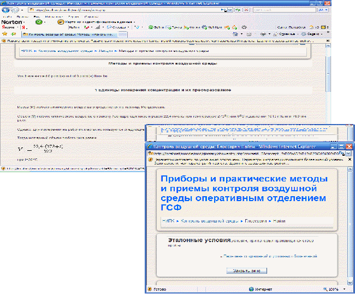Click the yellow Favorites star icon

5,34
